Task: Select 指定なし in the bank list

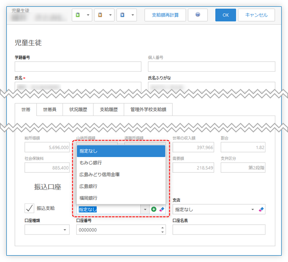Action: pos(121,151)
